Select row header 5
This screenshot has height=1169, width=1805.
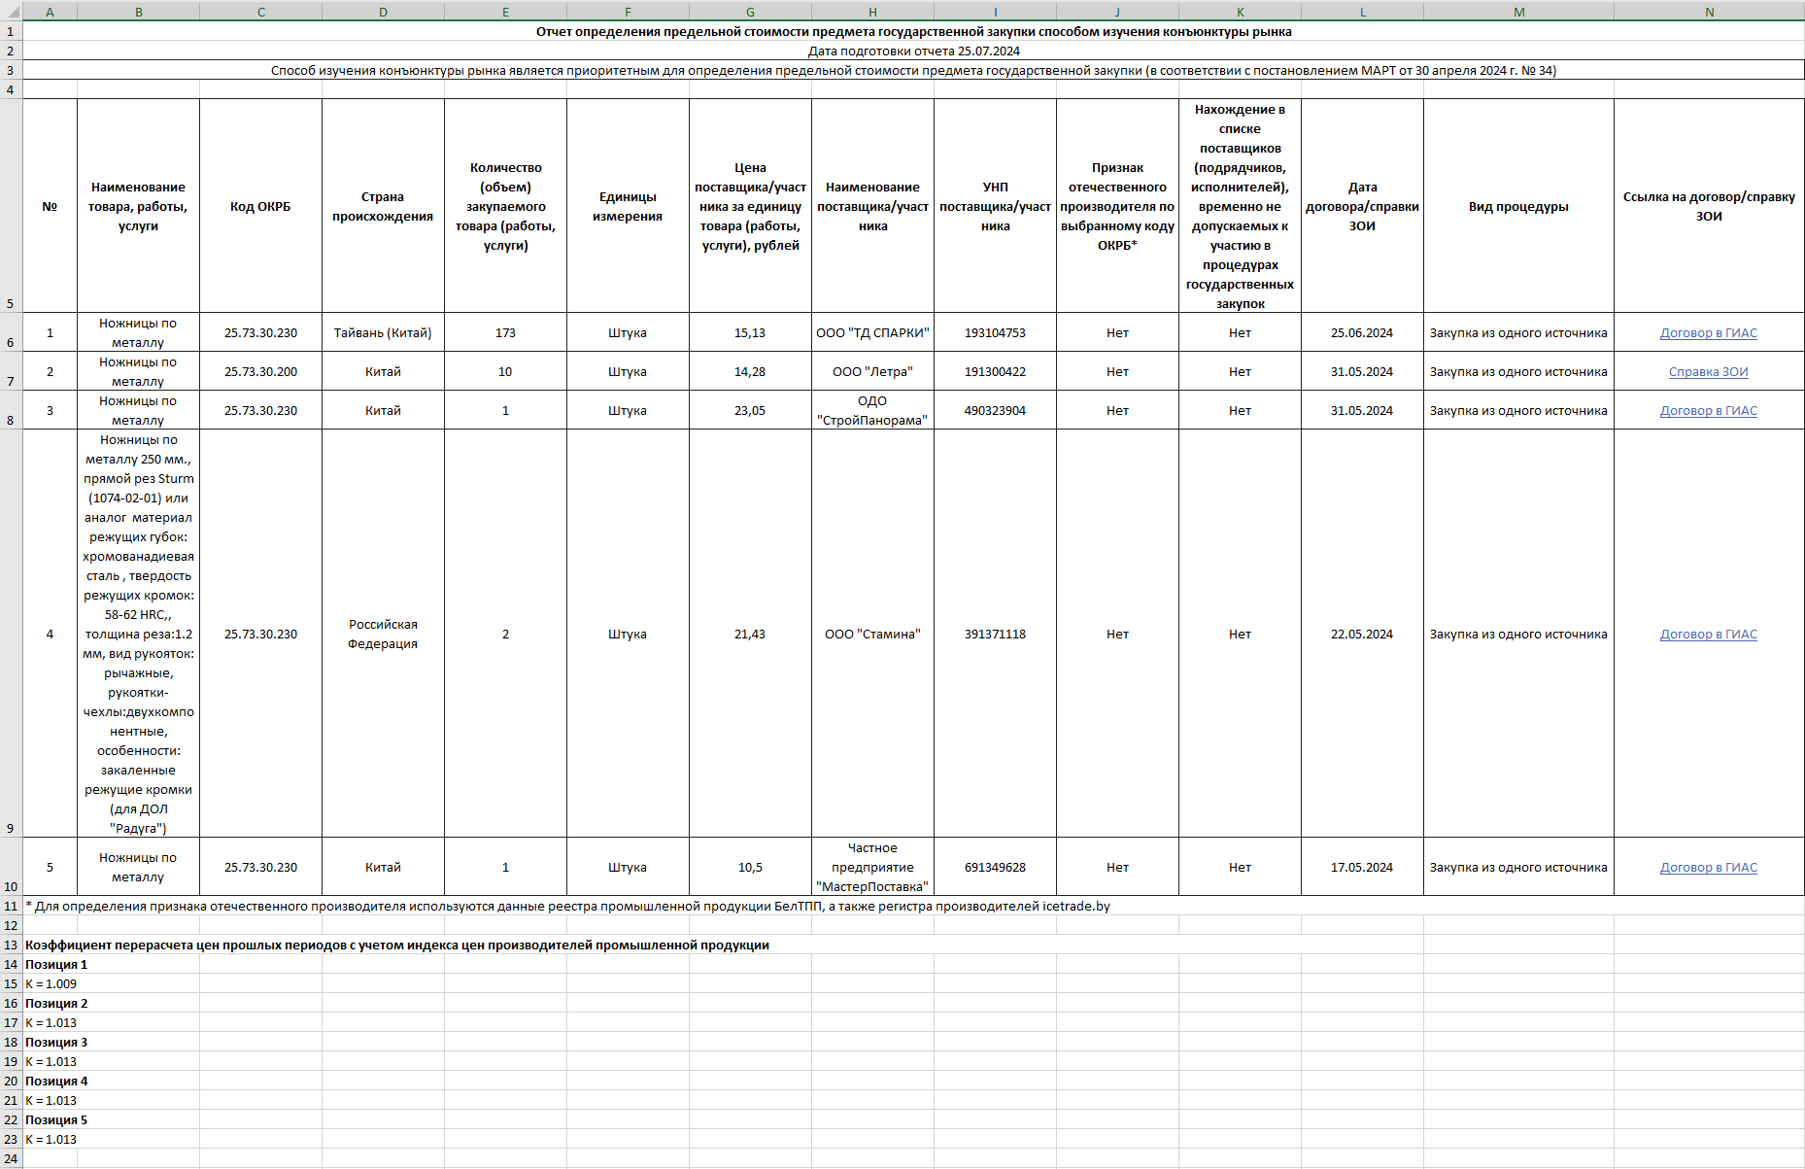tap(11, 206)
